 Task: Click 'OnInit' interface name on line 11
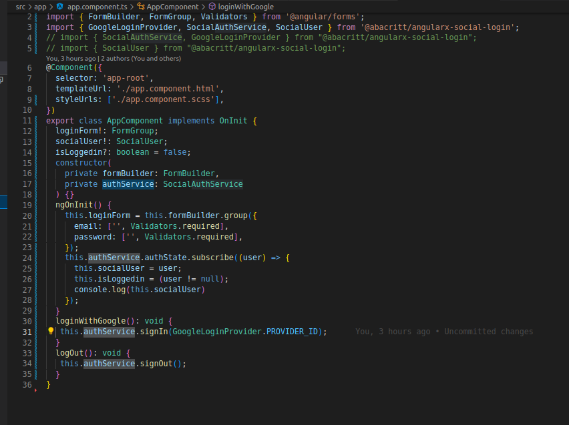coord(233,121)
